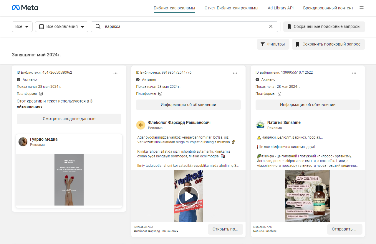
Task: Click the magnifier search icon
Action: (98, 26)
